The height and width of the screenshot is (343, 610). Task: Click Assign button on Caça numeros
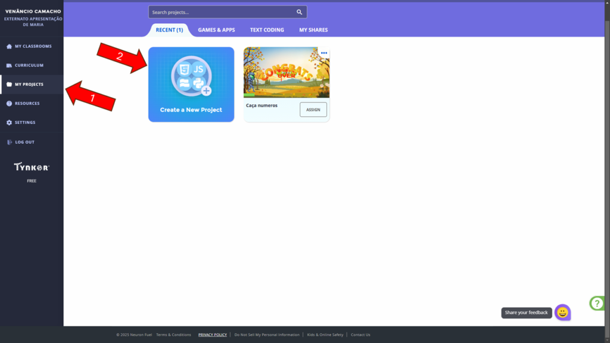(x=313, y=110)
